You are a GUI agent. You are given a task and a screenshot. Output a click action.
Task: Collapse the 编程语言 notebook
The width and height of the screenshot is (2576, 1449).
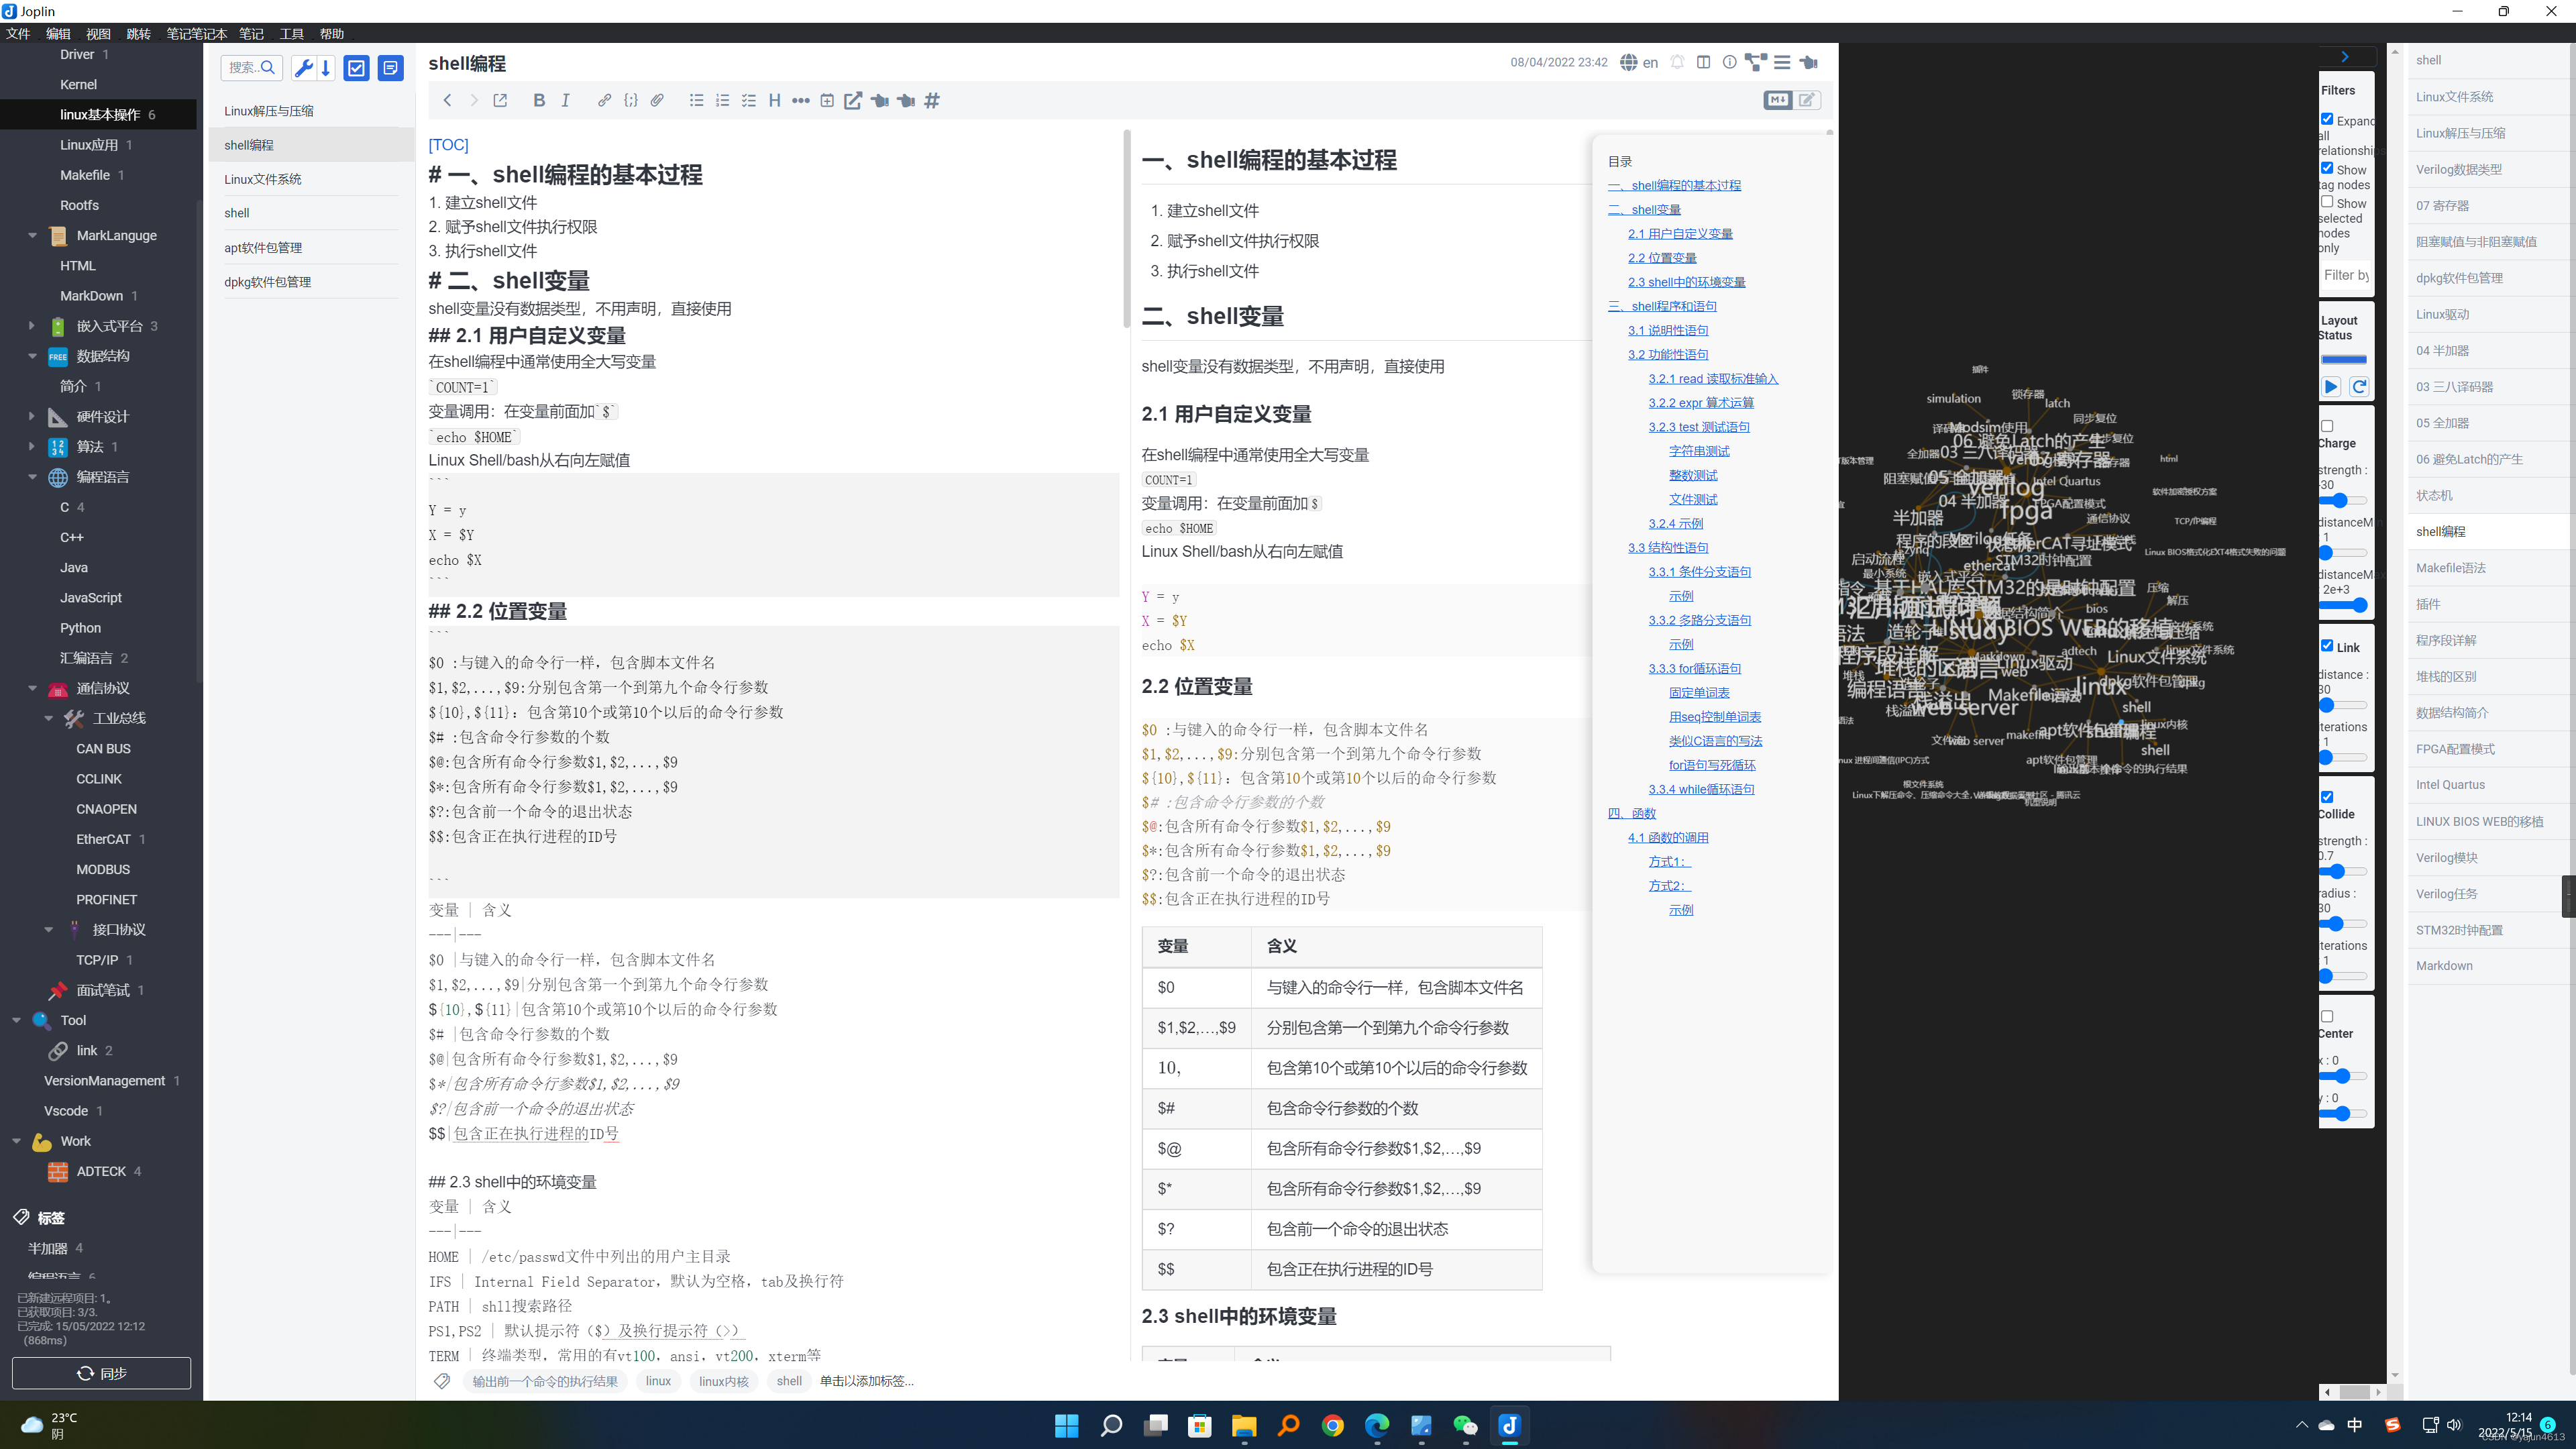[x=32, y=477]
